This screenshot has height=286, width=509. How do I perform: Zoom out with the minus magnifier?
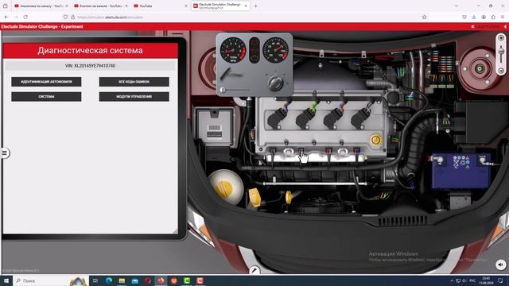[501, 71]
